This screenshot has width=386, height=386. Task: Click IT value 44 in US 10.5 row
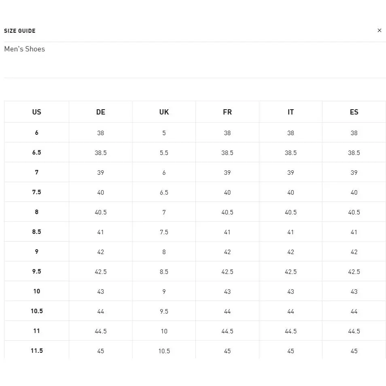291,312
